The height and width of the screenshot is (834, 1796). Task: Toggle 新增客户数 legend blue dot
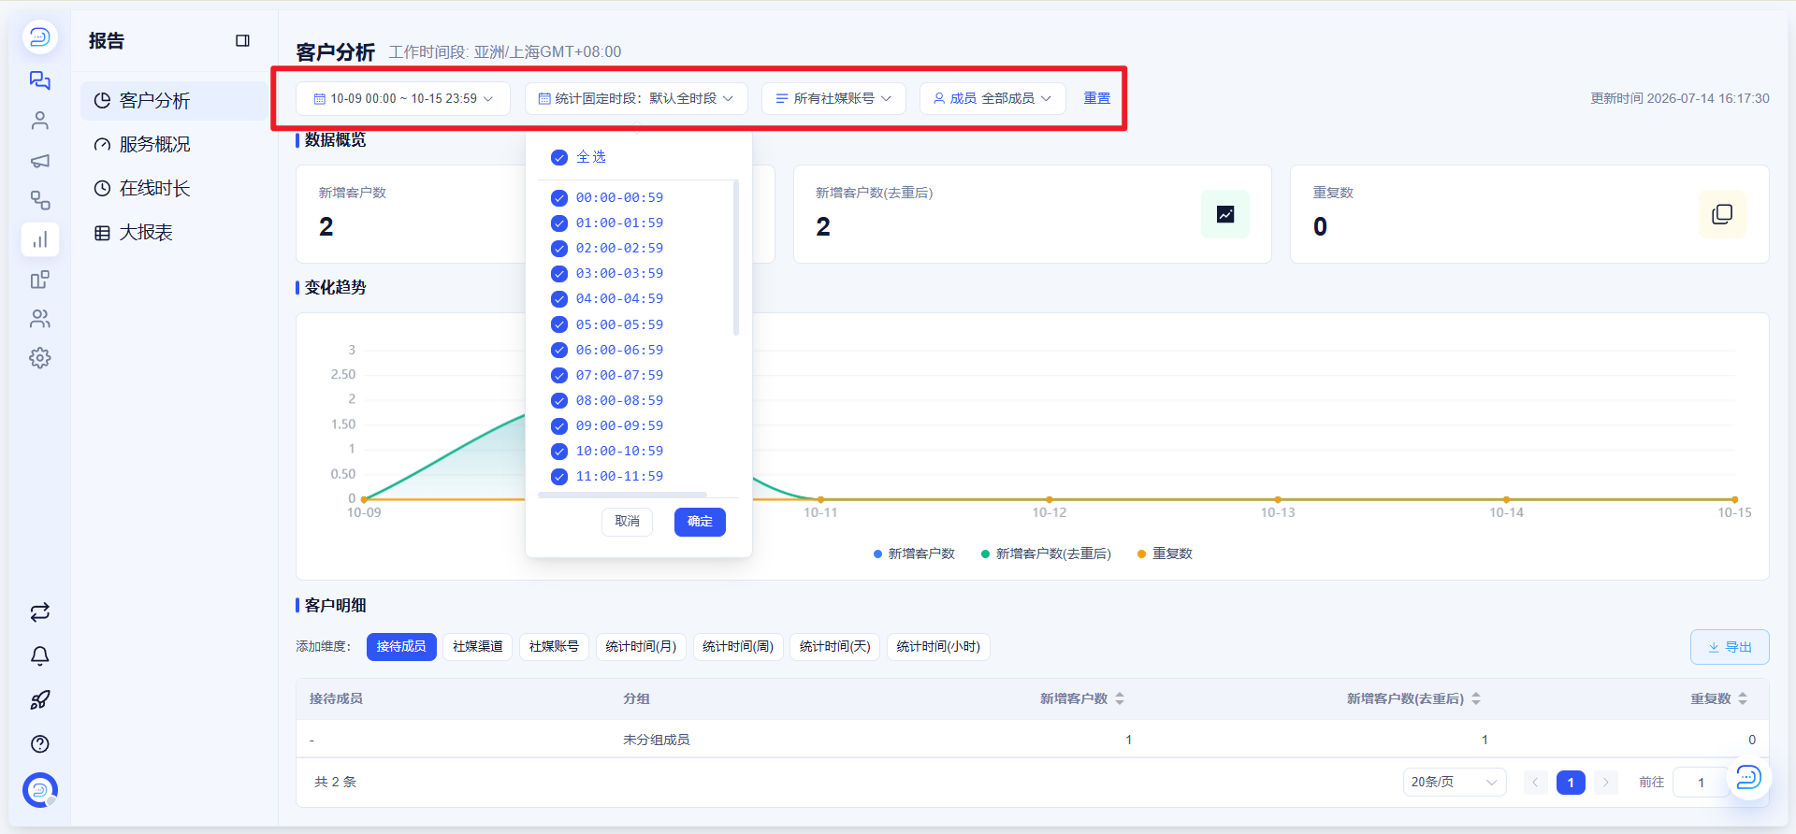tap(878, 554)
